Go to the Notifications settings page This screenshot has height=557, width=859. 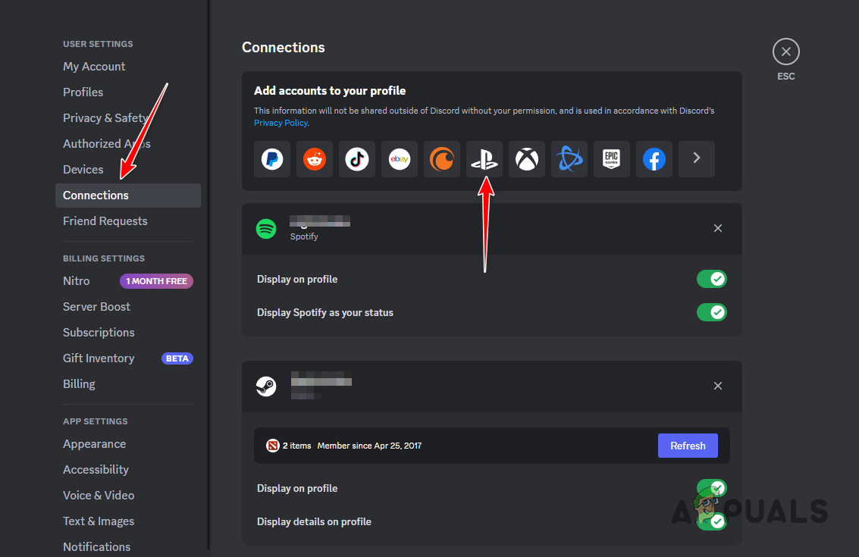[x=96, y=546]
